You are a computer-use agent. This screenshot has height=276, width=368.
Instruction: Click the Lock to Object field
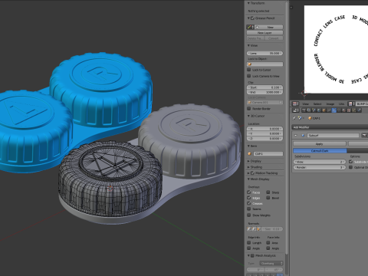pos(264,64)
